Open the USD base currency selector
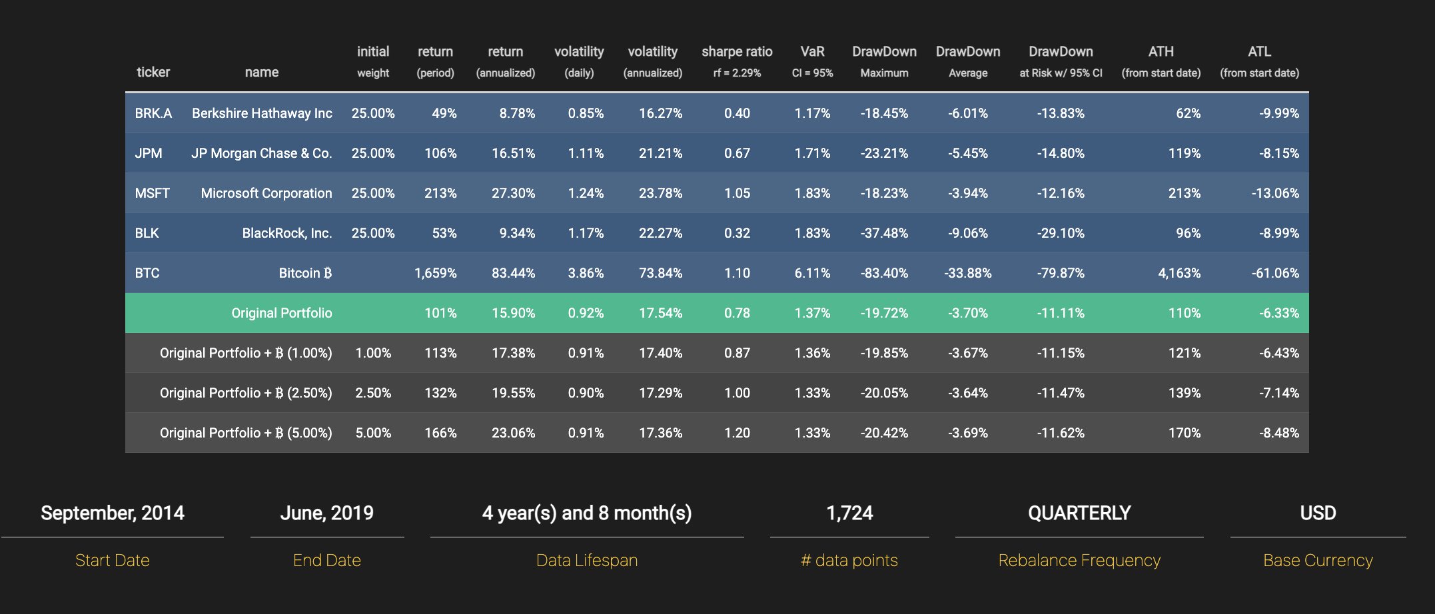The image size is (1435, 614). click(1318, 513)
